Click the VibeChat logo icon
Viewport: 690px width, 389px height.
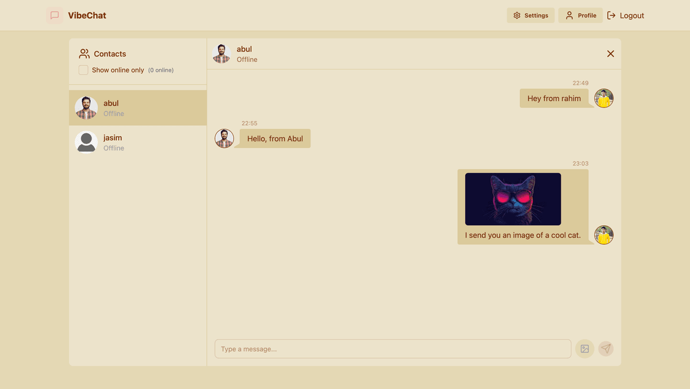(55, 16)
